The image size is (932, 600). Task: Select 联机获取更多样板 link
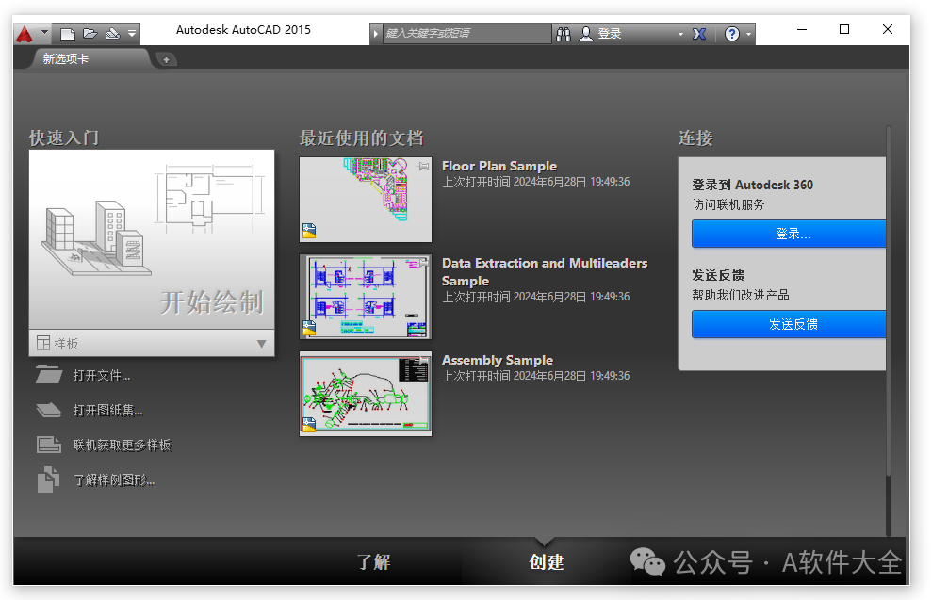pos(122,445)
